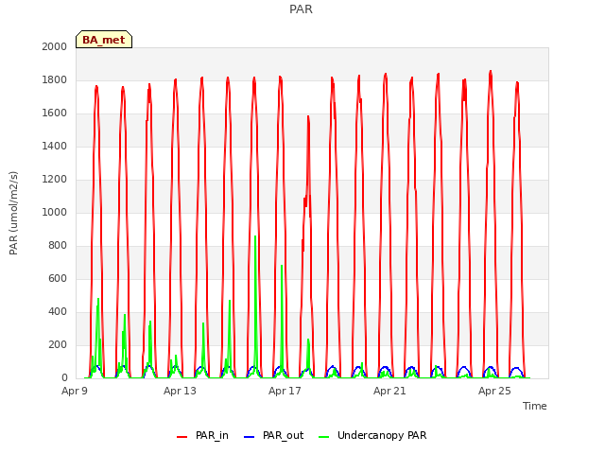The height and width of the screenshot is (454, 605).
Task: Click the PAR (umol/m2/s) y-axis title
Action: pos(13,213)
